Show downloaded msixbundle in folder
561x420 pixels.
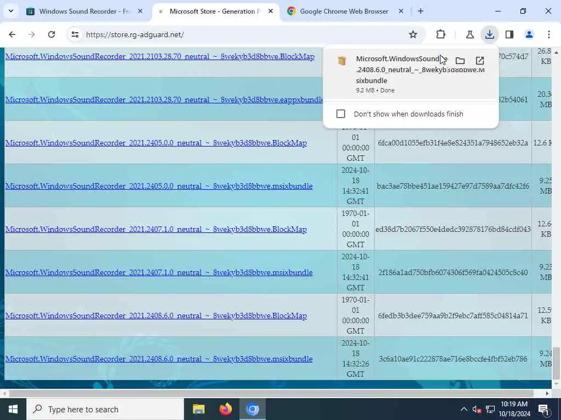coord(460,61)
